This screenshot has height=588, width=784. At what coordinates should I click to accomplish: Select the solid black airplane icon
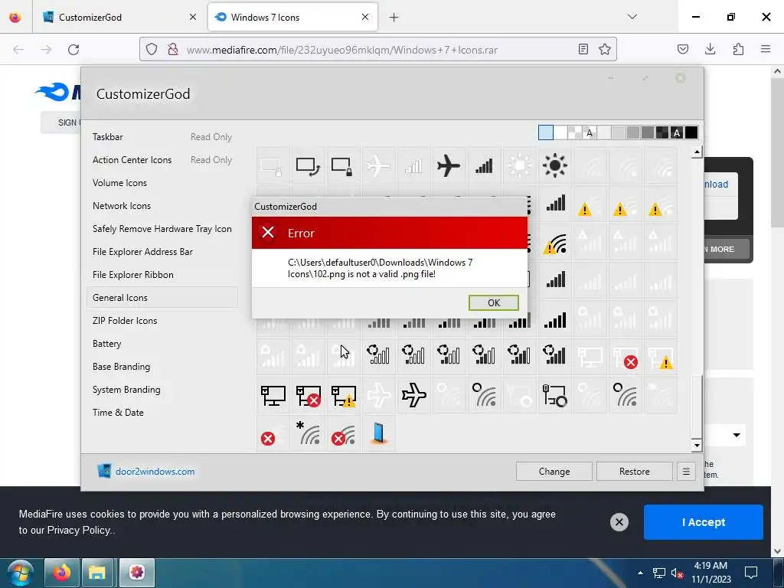[x=448, y=165]
